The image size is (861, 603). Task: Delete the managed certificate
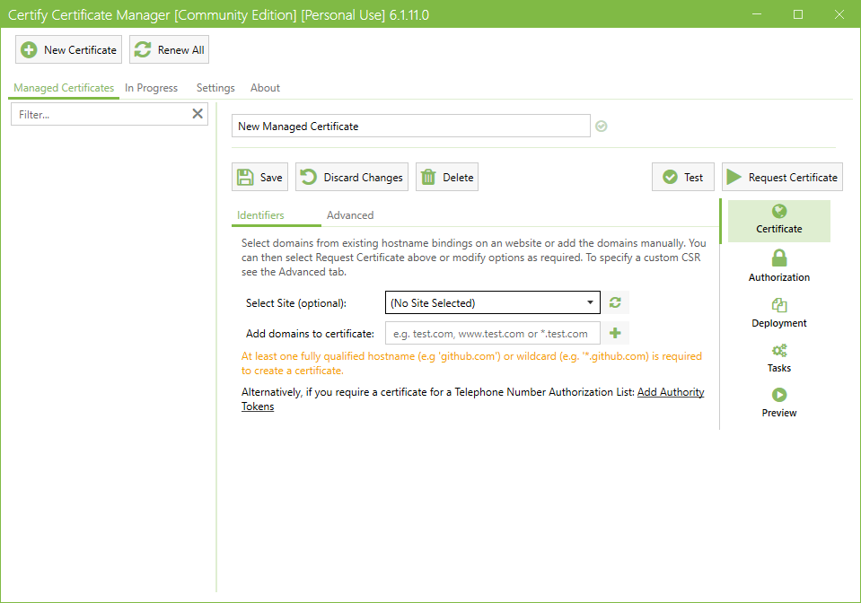pyautogui.click(x=446, y=177)
